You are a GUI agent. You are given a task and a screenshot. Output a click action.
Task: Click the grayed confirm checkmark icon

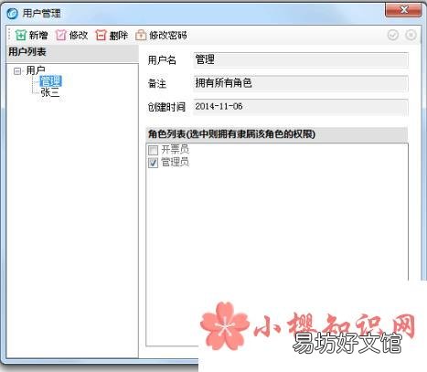[393, 35]
